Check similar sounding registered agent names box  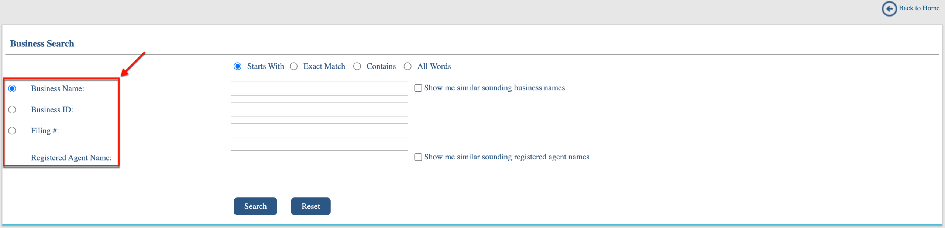coord(418,157)
